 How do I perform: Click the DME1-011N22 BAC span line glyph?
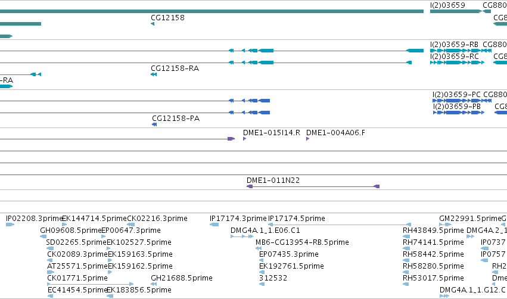point(313,186)
